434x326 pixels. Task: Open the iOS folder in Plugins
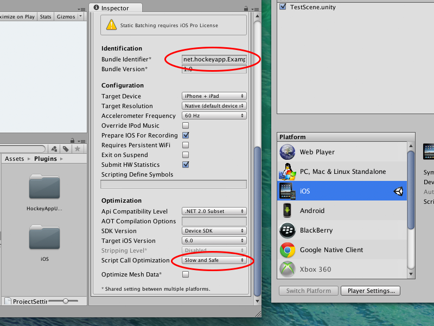44,237
